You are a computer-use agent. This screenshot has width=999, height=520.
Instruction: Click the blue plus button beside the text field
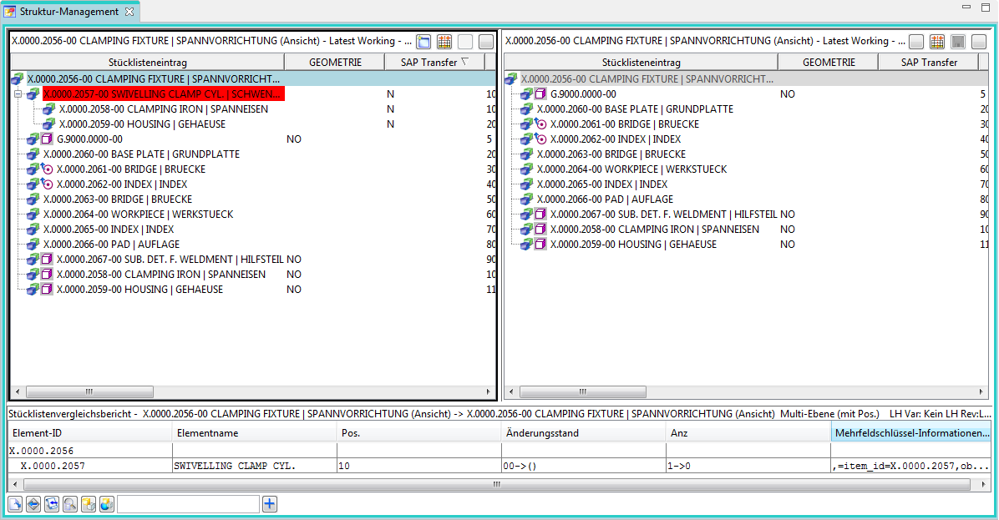tap(270, 504)
